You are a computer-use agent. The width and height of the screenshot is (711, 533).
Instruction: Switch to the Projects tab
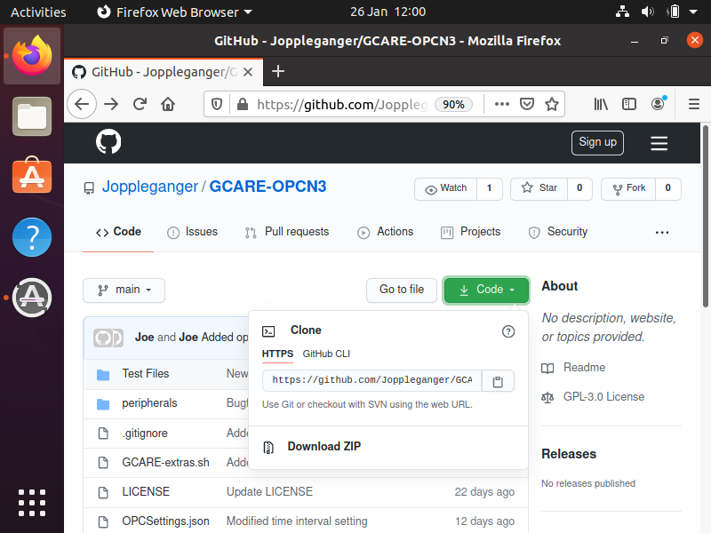(470, 232)
